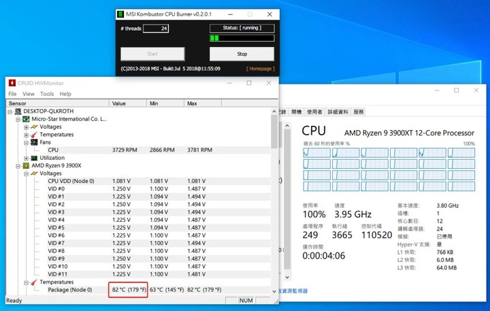Collapse the Ryzen Temperatures node
This screenshot has height=311, width=490.
(x=27, y=282)
